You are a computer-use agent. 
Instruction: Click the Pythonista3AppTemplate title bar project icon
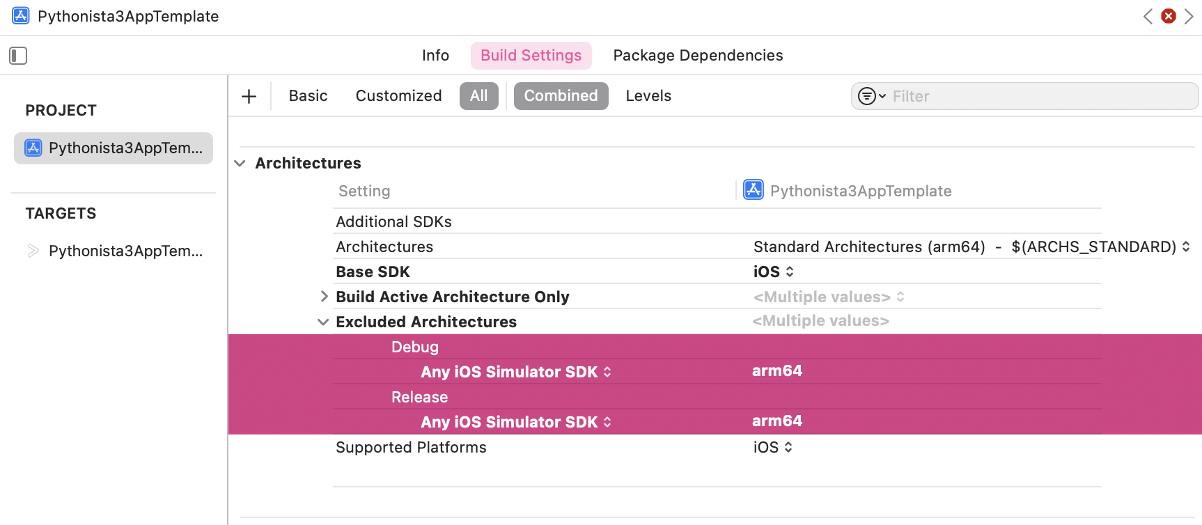[x=21, y=16]
